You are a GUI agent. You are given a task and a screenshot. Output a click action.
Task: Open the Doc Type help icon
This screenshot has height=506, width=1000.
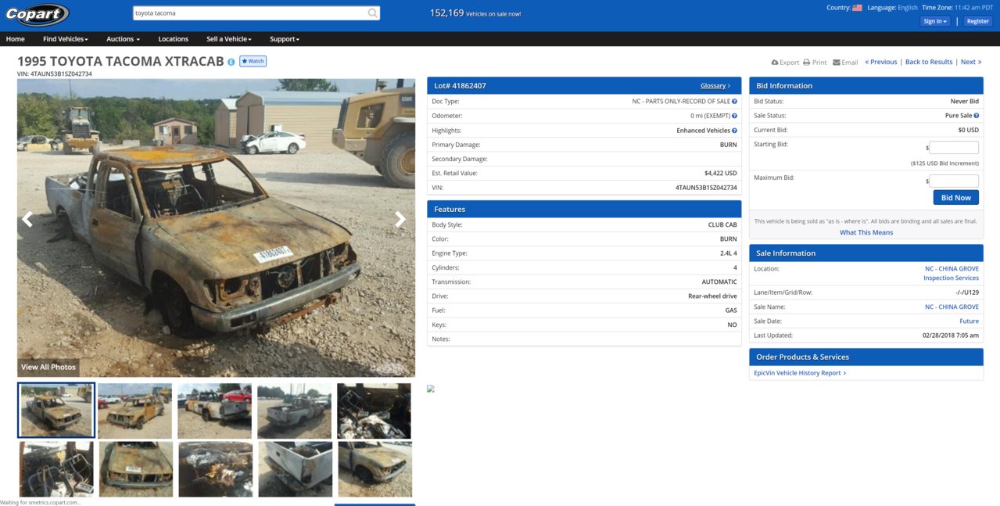pyautogui.click(x=735, y=102)
